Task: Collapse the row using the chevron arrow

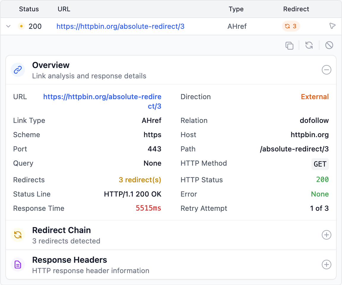Action: coord(9,26)
